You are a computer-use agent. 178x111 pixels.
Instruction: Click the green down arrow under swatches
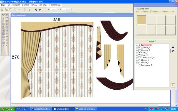pos(154,41)
